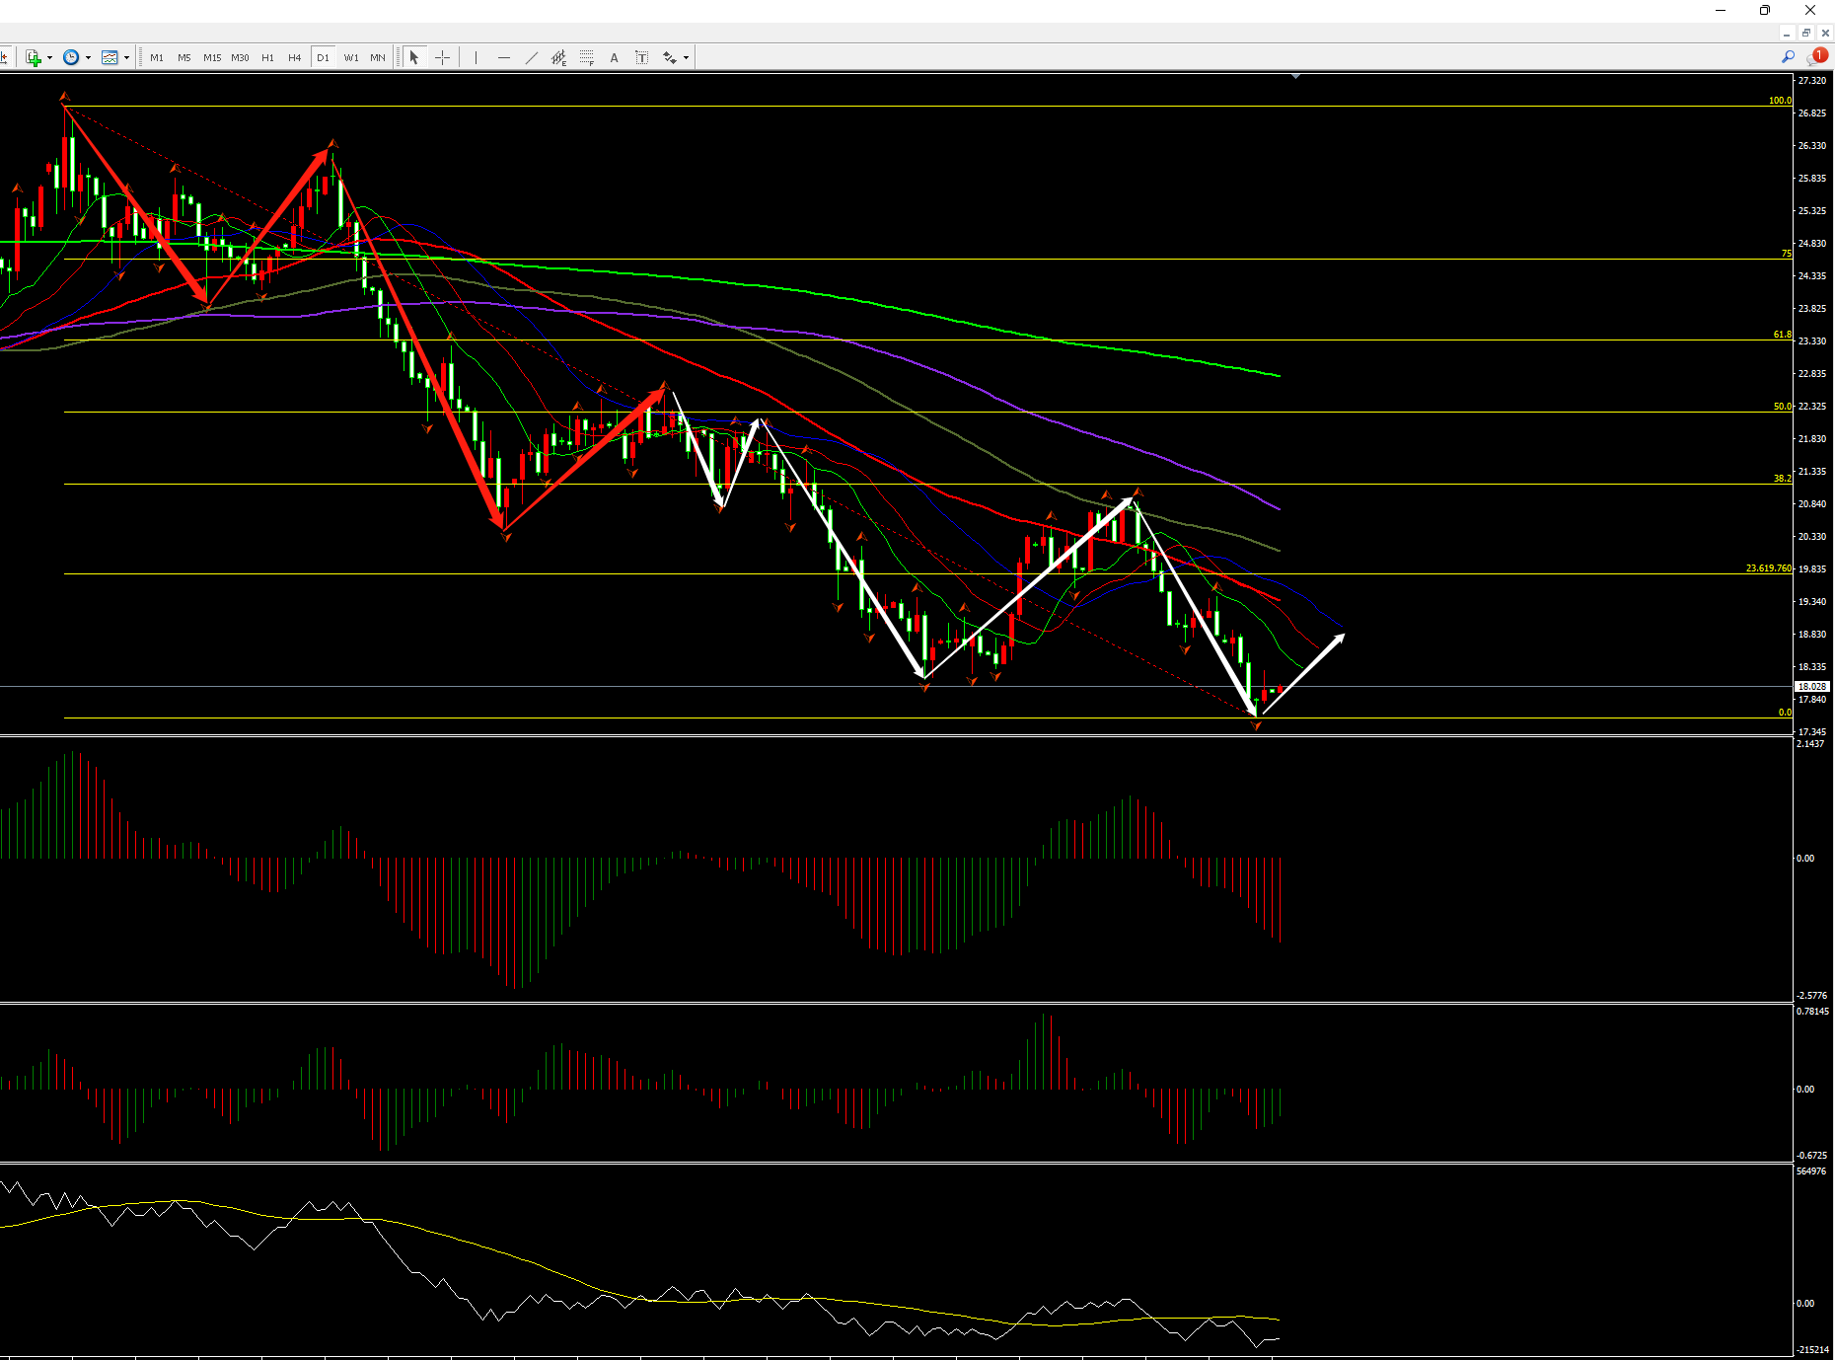The image size is (1835, 1360).
Task: Open the chat notifications bubble
Action: (x=1817, y=57)
